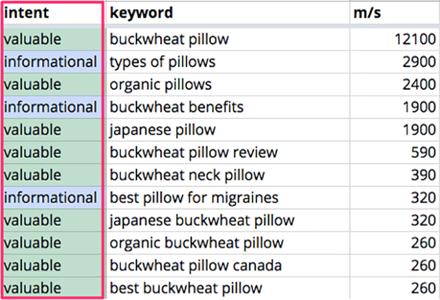Click the 'japanese pillow' keyword cell
Viewport: 440px width, 300px height.
[x=228, y=130]
